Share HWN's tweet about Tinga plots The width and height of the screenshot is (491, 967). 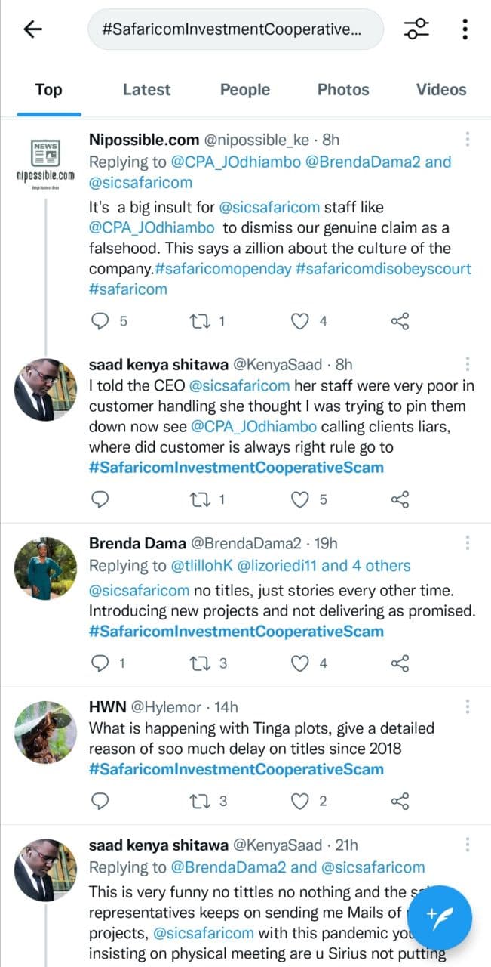[x=400, y=801]
